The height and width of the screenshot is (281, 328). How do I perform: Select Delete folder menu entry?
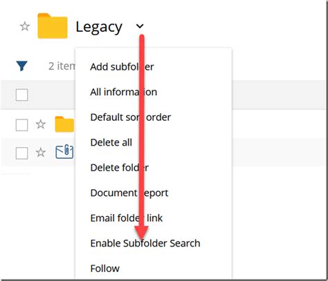pyautogui.click(x=120, y=168)
